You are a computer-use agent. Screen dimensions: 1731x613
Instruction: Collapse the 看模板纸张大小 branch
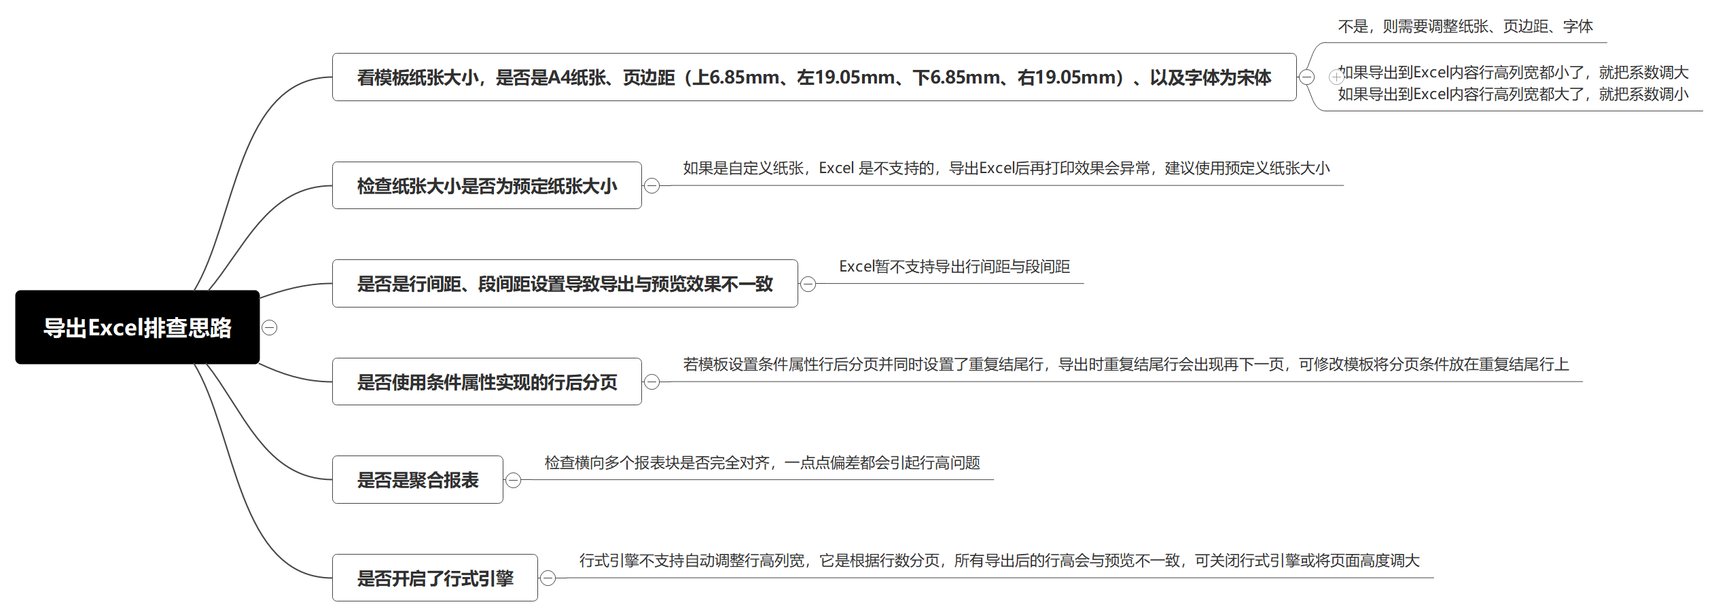pos(1306,77)
